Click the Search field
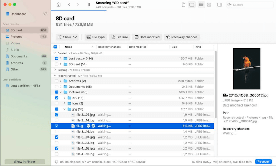The height and width of the screenshot is (166, 276). click(249, 5)
